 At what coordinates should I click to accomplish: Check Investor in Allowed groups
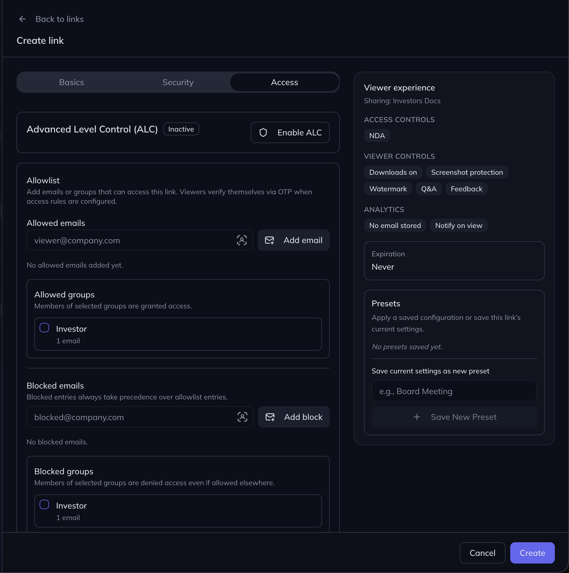pos(45,328)
